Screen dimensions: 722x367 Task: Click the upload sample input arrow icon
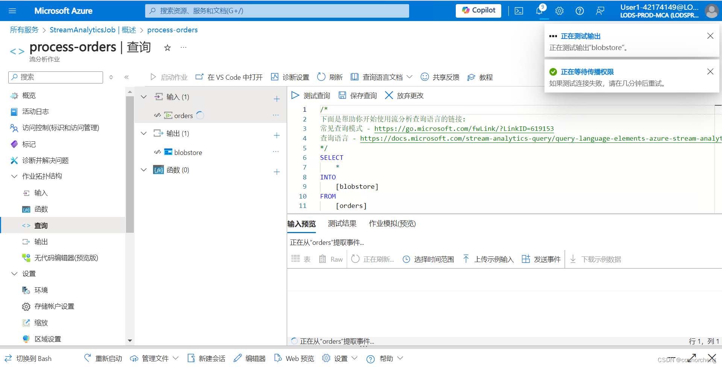click(466, 259)
